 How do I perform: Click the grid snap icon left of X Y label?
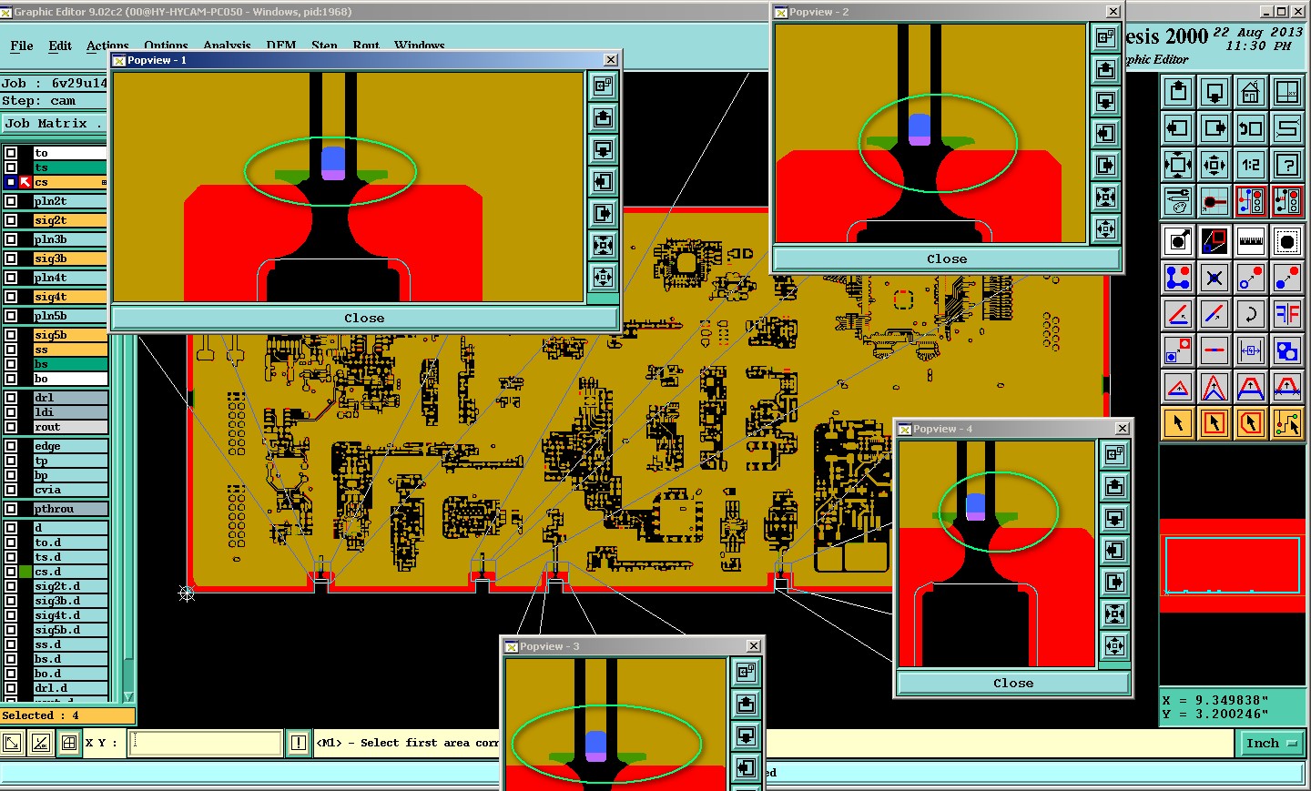pos(68,743)
